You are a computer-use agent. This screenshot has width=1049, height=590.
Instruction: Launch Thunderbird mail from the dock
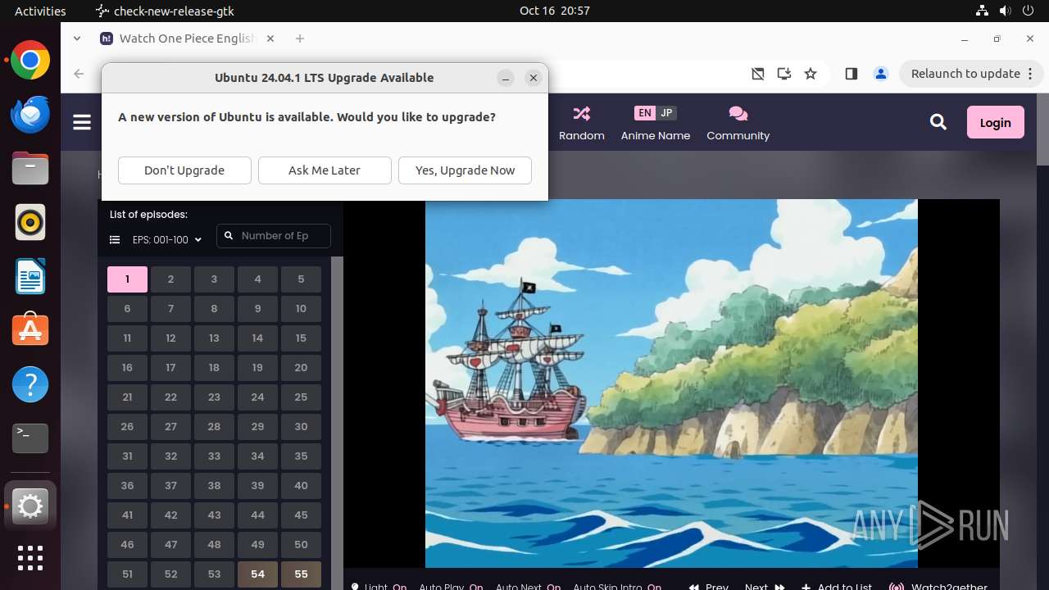(x=30, y=114)
